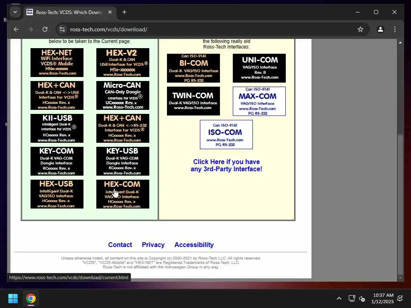Open the notifications bell icon
The image size is (411, 308).
click(400, 298)
